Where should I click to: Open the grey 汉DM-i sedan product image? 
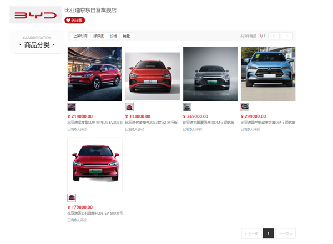(210, 74)
